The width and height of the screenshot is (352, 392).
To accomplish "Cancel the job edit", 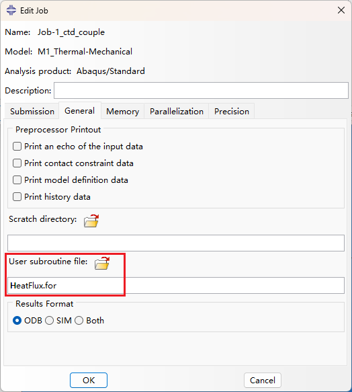I will (262, 380).
